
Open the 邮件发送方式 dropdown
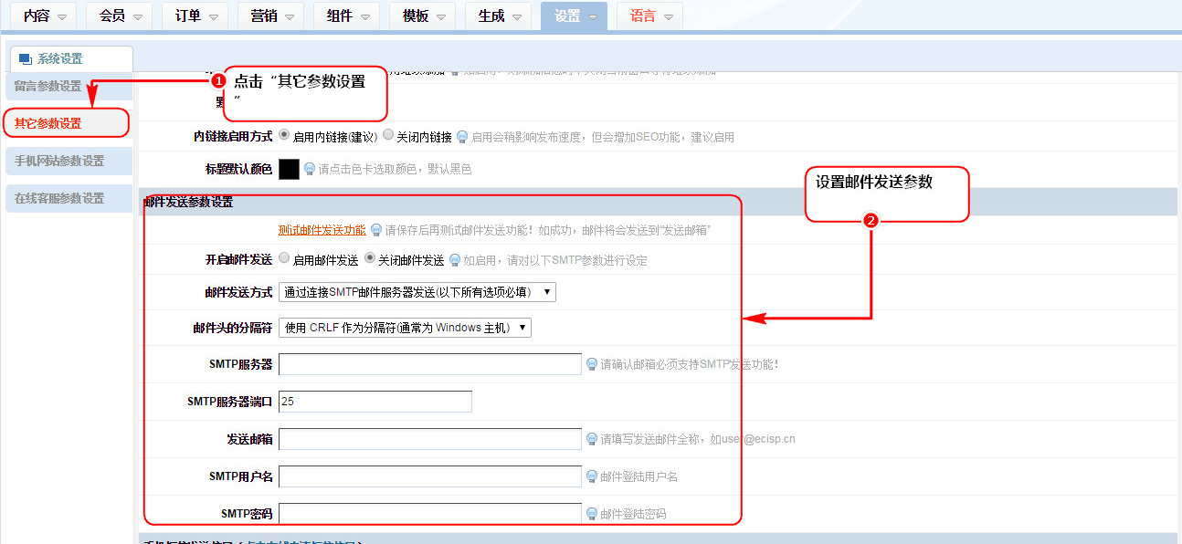click(x=417, y=292)
